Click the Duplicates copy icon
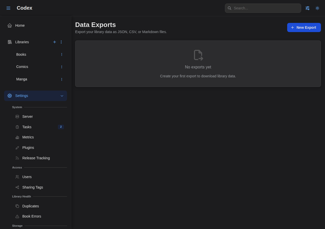Image resolution: width=325 pixels, height=229 pixels. (17, 206)
